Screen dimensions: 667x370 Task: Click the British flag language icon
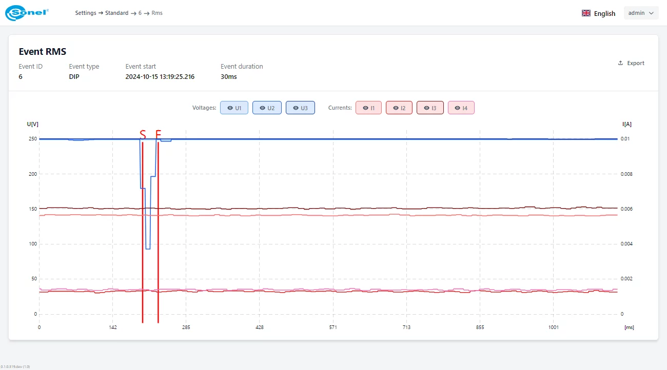(x=585, y=13)
